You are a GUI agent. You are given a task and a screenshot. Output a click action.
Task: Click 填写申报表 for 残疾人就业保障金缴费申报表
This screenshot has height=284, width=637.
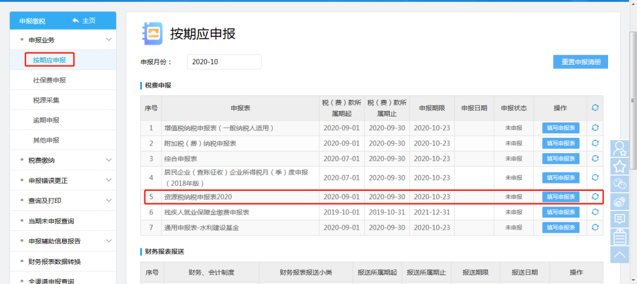pyautogui.click(x=561, y=212)
